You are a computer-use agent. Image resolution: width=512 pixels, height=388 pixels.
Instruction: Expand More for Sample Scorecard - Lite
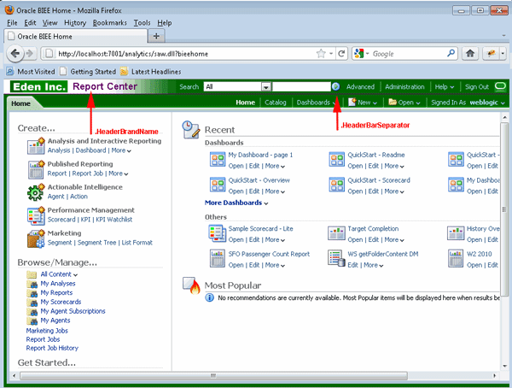coord(275,240)
